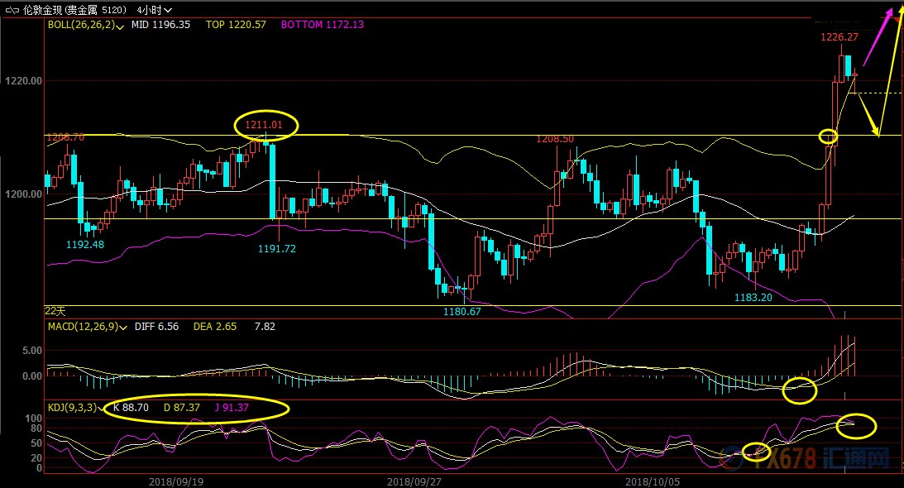Click the 1226.27 high price label
Viewport: 904px width, 488px height.
pyautogui.click(x=839, y=37)
